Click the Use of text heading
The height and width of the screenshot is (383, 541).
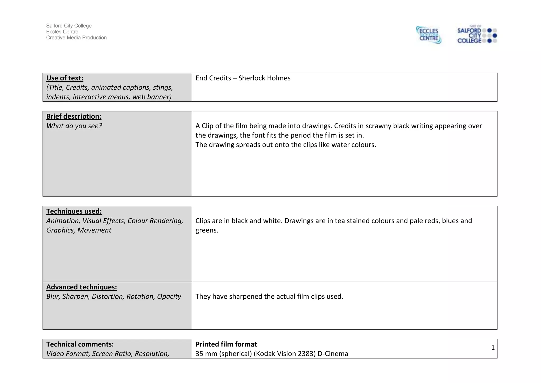[x=65, y=78]
